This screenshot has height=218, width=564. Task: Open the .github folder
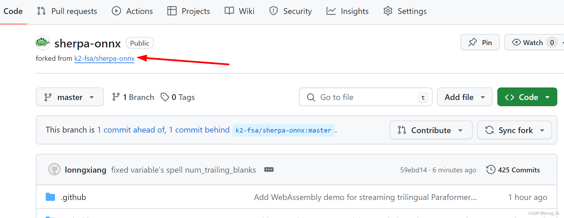pyautogui.click(x=73, y=197)
